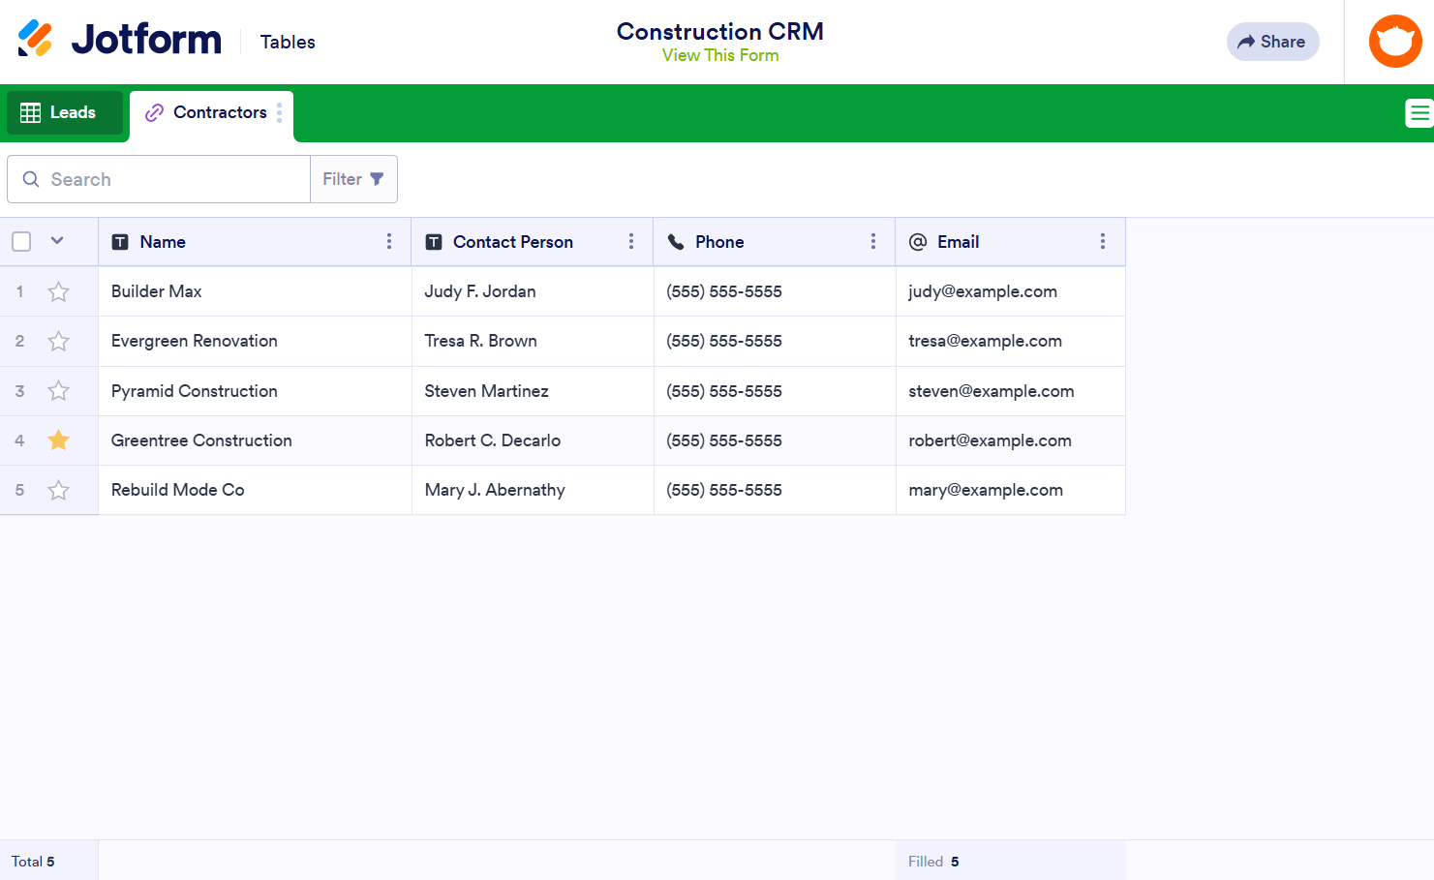Open the hamburger menu on green bar
Screen dimensions: 1434x880
point(1419,113)
